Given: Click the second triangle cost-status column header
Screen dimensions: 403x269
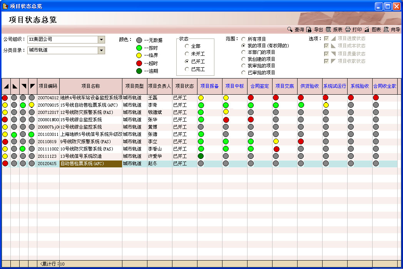Looking at the screenshot, I should pos(15,86).
